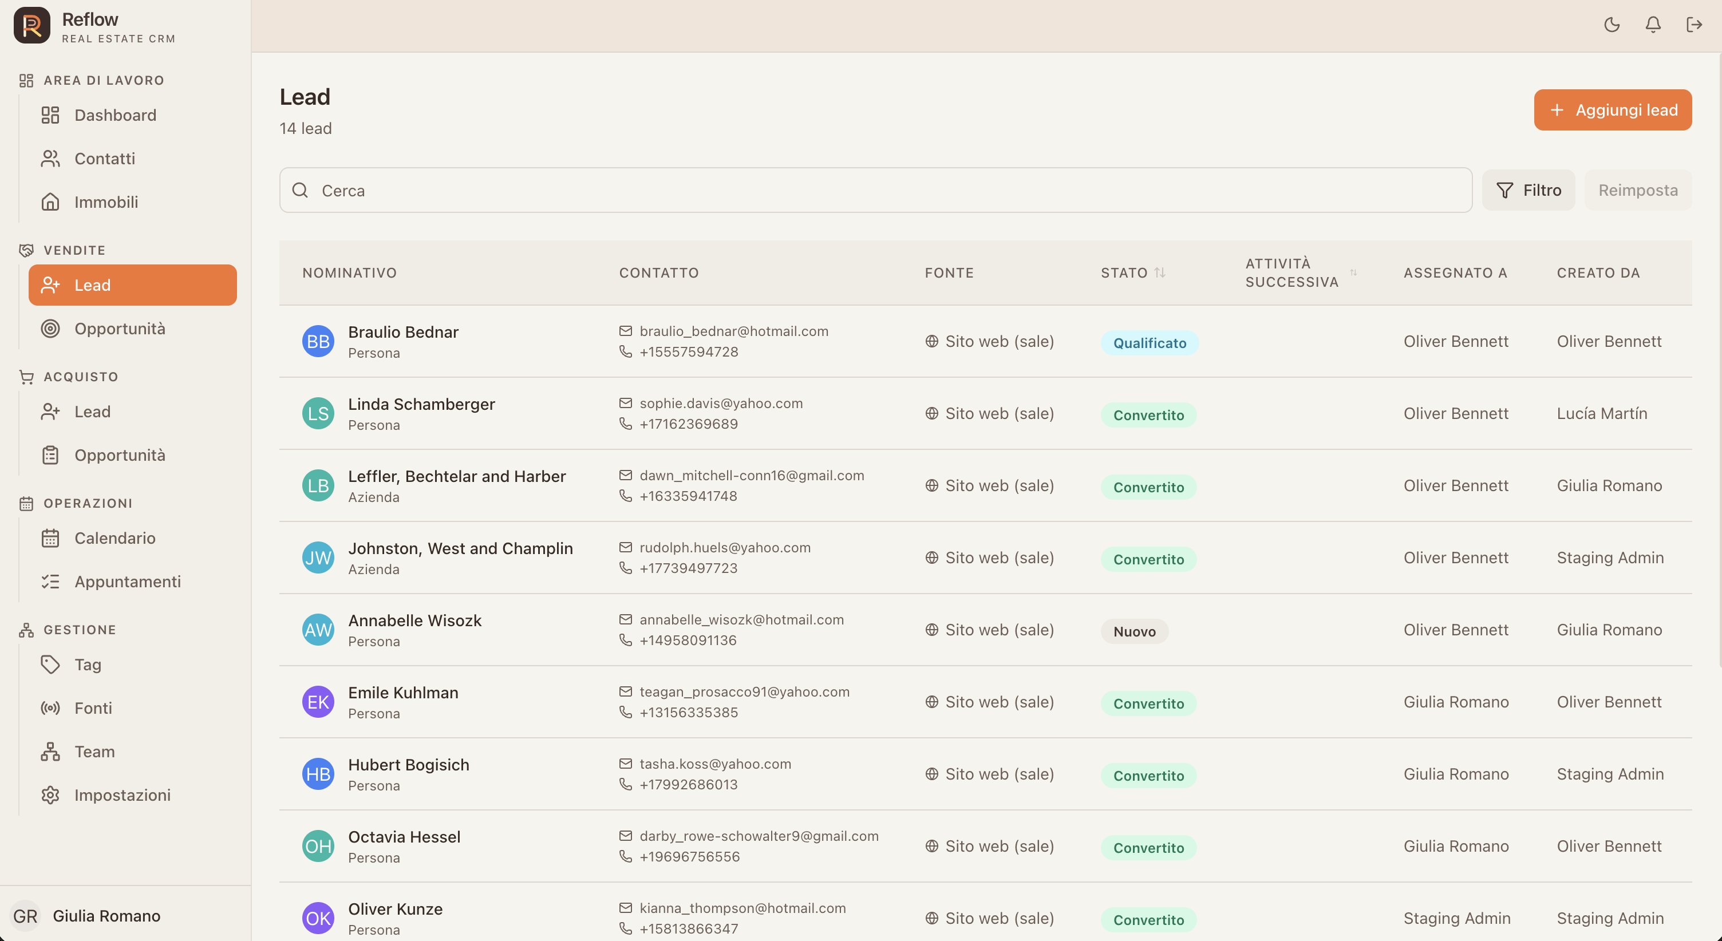Click the logout icon
Viewport: 1722px width, 941px height.
click(1694, 25)
